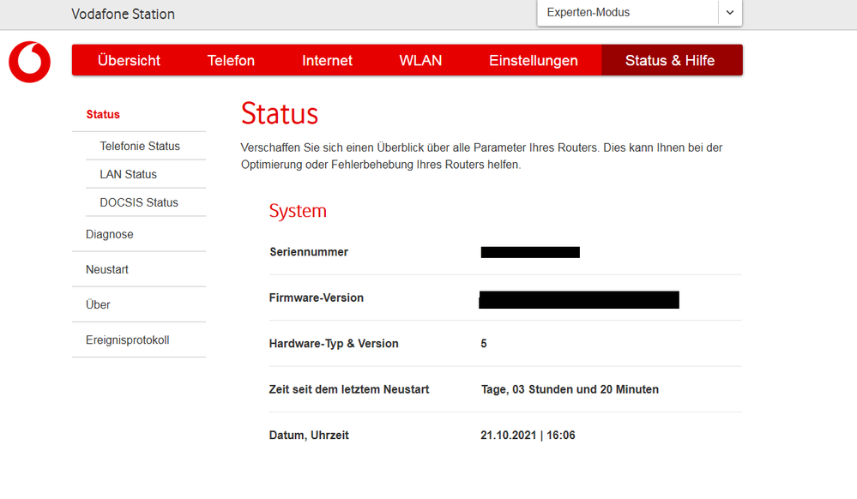Switch to Einstellungen tab
This screenshot has height=499, width=857.
[x=533, y=60]
